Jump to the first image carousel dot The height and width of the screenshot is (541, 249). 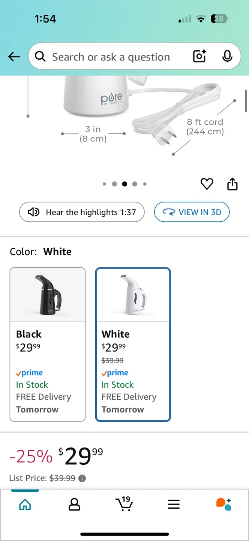[104, 184]
